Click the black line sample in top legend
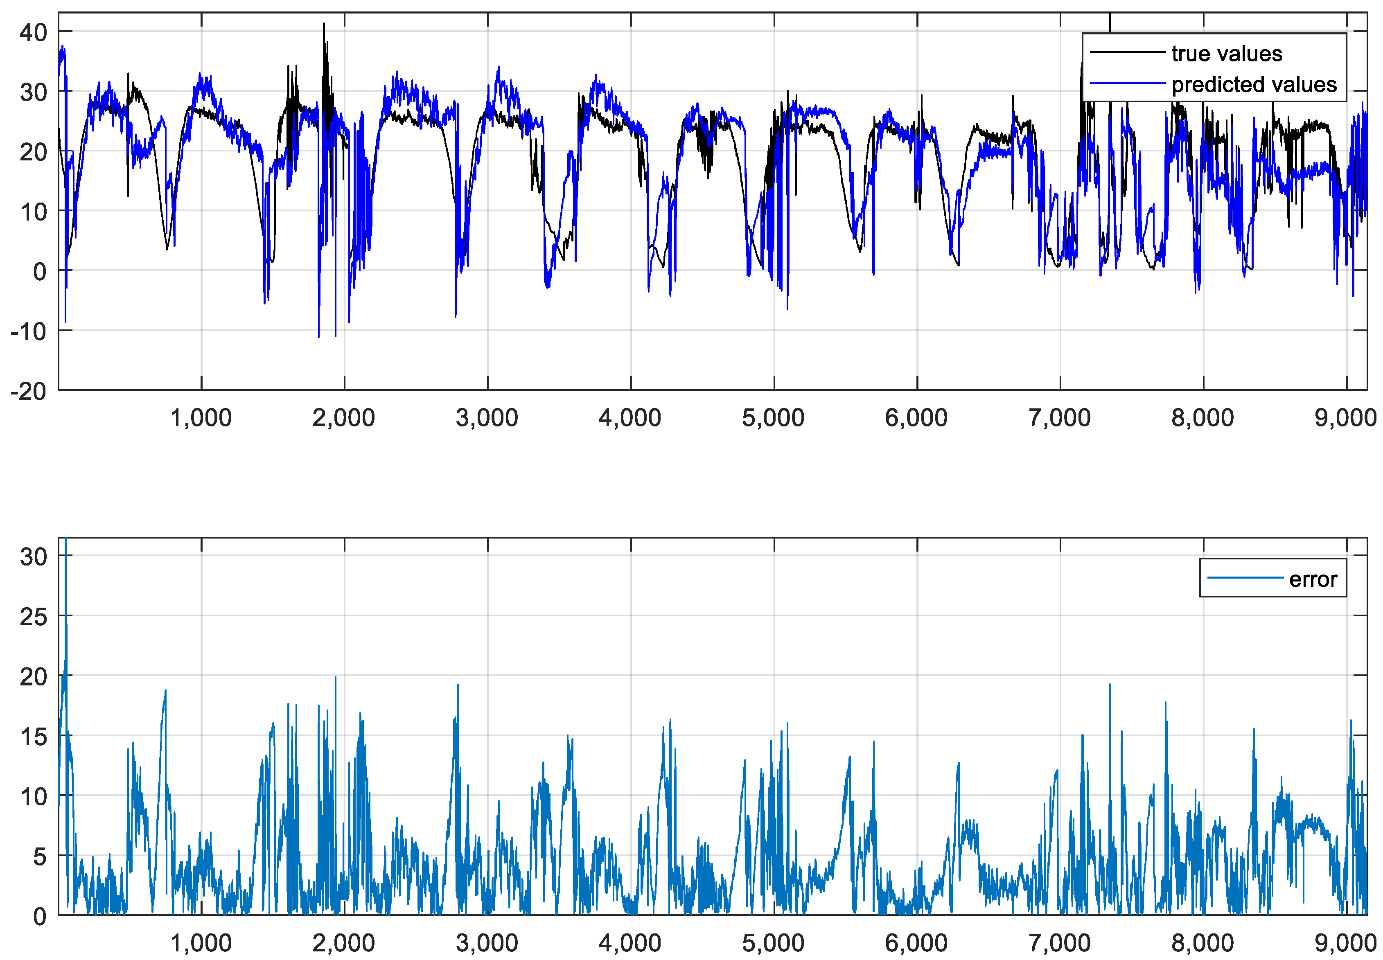1383x960 pixels. coord(1127,53)
